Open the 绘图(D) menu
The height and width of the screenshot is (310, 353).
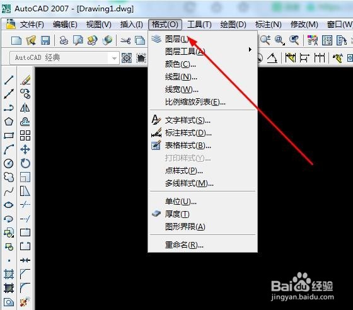point(233,25)
